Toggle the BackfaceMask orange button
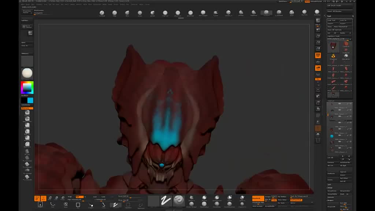Screen dimensions: 375x211 296,200
